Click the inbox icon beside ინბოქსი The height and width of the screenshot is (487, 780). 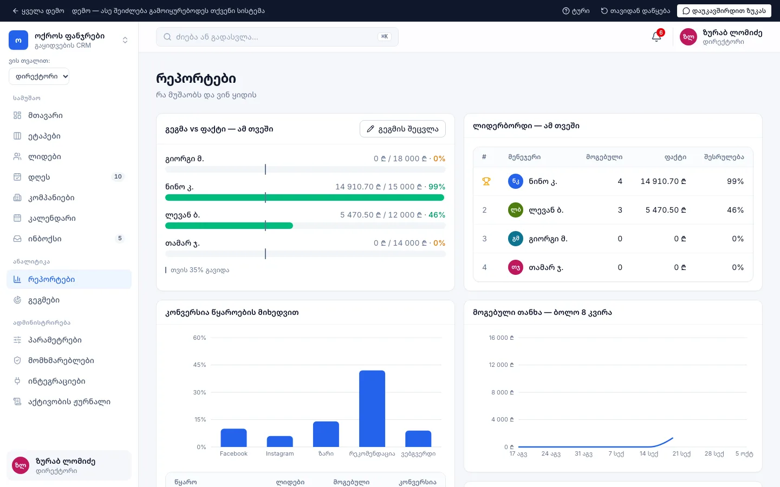click(x=17, y=239)
